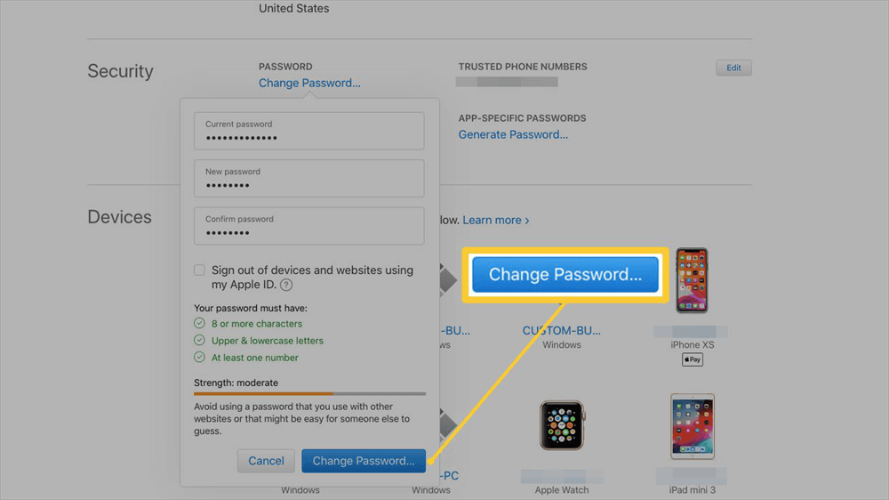The height and width of the screenshot is (500, 889).
Task: Confirm with the small 'Change Password...' popover button
Action: 364,461
